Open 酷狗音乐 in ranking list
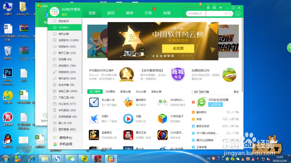 pos(202,112)
